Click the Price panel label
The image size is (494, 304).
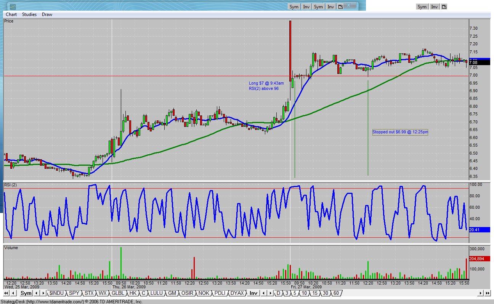[x=9, y=21]
